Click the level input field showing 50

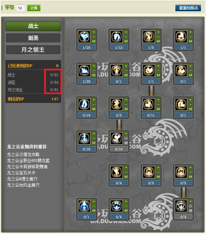click(20, 8)
